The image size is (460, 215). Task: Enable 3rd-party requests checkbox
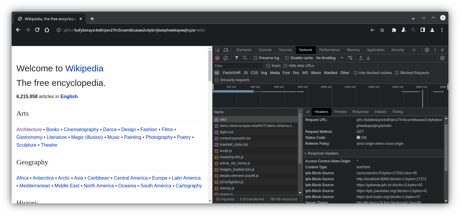(x=217, y=80)
